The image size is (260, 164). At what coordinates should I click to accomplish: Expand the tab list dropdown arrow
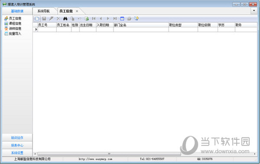click(x=254, y=11)
